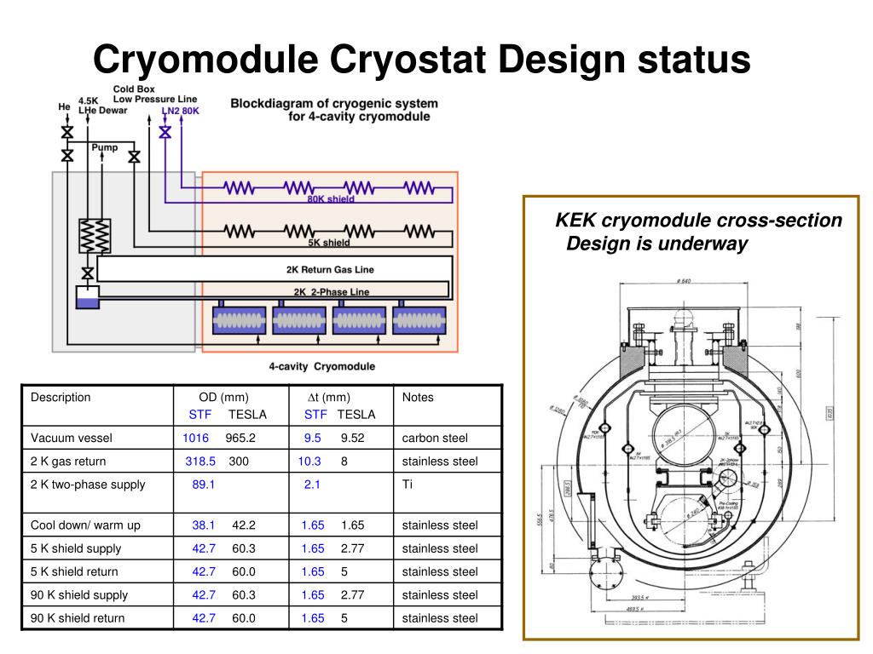Screen dimensions: 873x654
Task: Select 'TESLA' under the Δt column
Action: pos(356,415)
